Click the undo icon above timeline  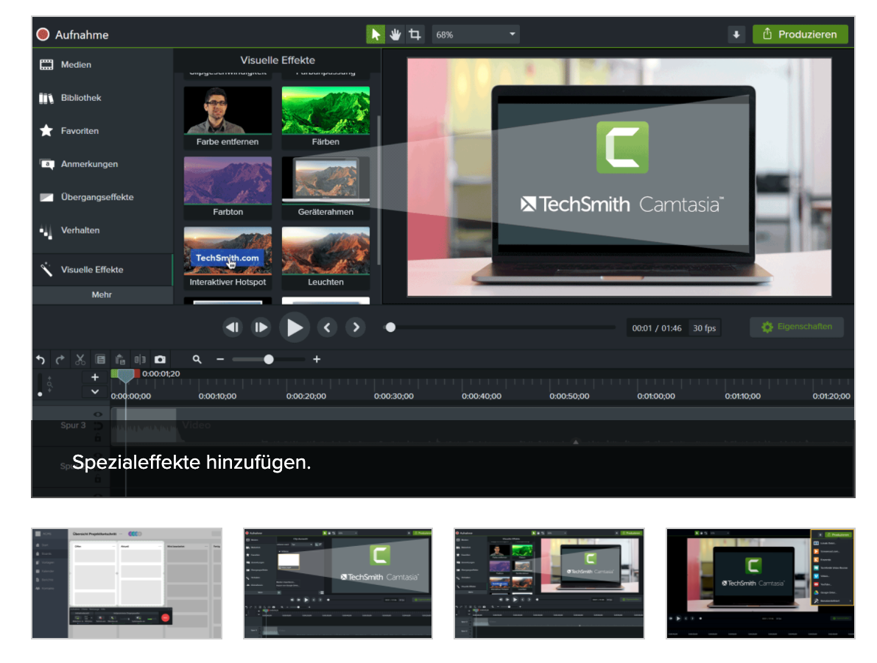coord(40,359)
